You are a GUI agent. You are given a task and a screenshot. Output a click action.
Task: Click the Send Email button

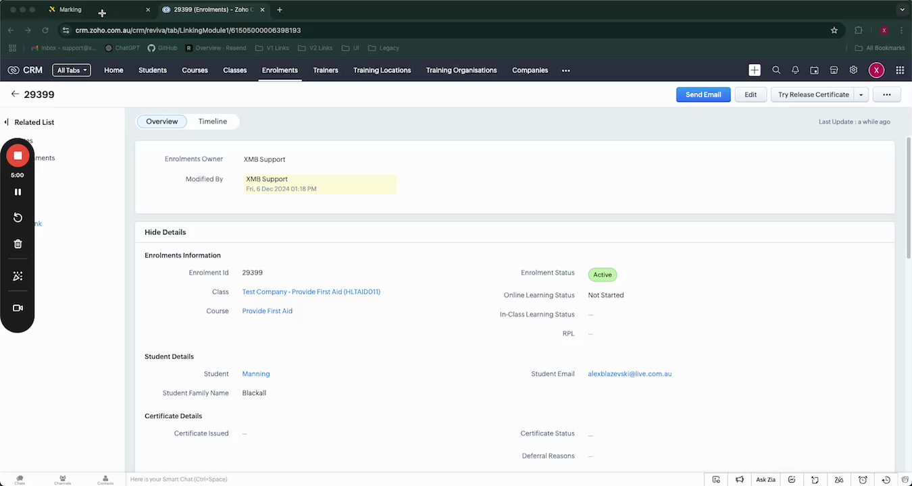click(x=703, y=94)
